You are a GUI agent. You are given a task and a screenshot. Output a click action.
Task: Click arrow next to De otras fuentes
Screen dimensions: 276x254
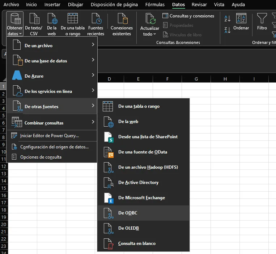coord(93,106)
